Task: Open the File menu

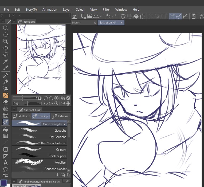Action: [x=6, y=10]
